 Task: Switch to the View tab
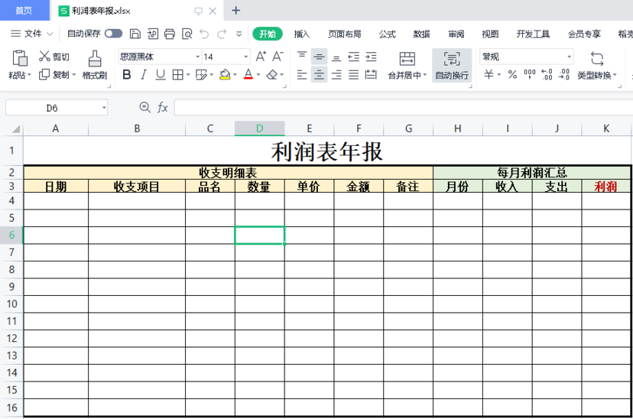pos(490,34)
